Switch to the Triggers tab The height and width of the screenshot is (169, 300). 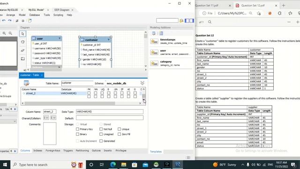point(68,151)
